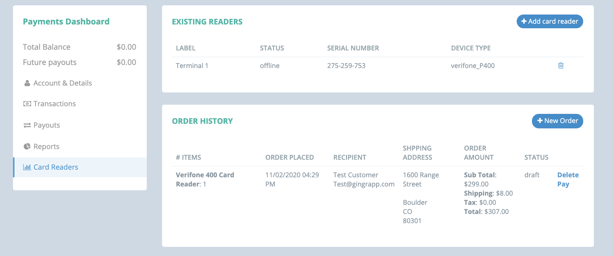Click the Test@gingrapp.com recipient email
Viewport: 613px width, 256px height.
[x=364, y=184]
